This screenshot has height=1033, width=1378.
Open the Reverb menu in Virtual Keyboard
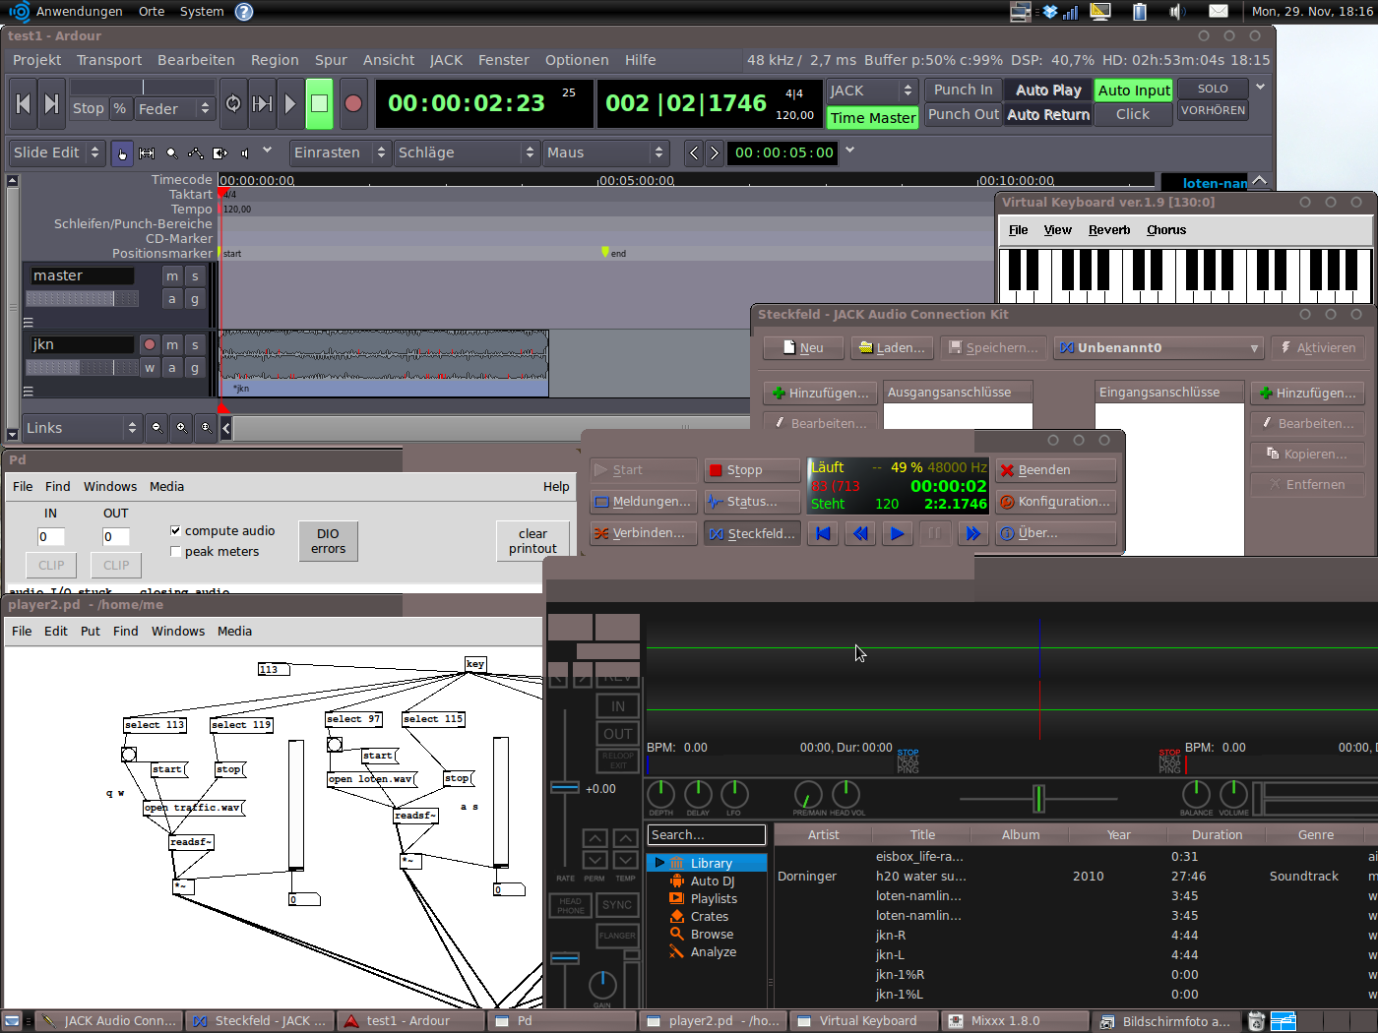tap(1109, 229)
